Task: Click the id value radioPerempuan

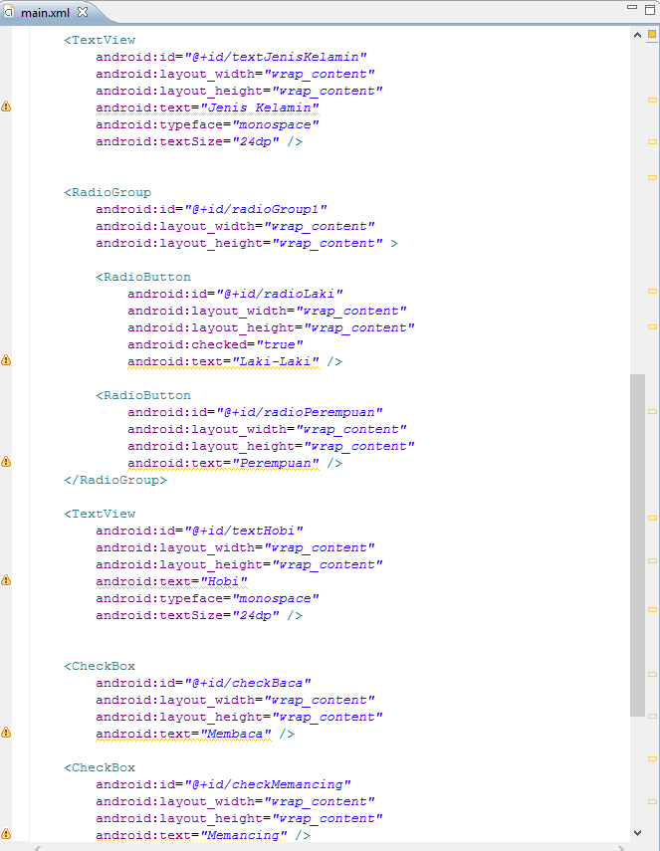Action: (300, 412)
